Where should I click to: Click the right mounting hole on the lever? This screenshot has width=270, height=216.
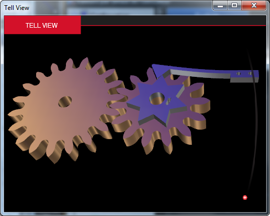click(250, 73)
